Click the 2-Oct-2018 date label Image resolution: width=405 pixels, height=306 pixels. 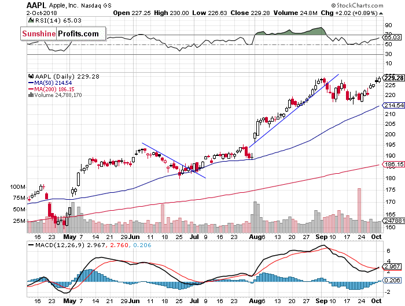42,13
